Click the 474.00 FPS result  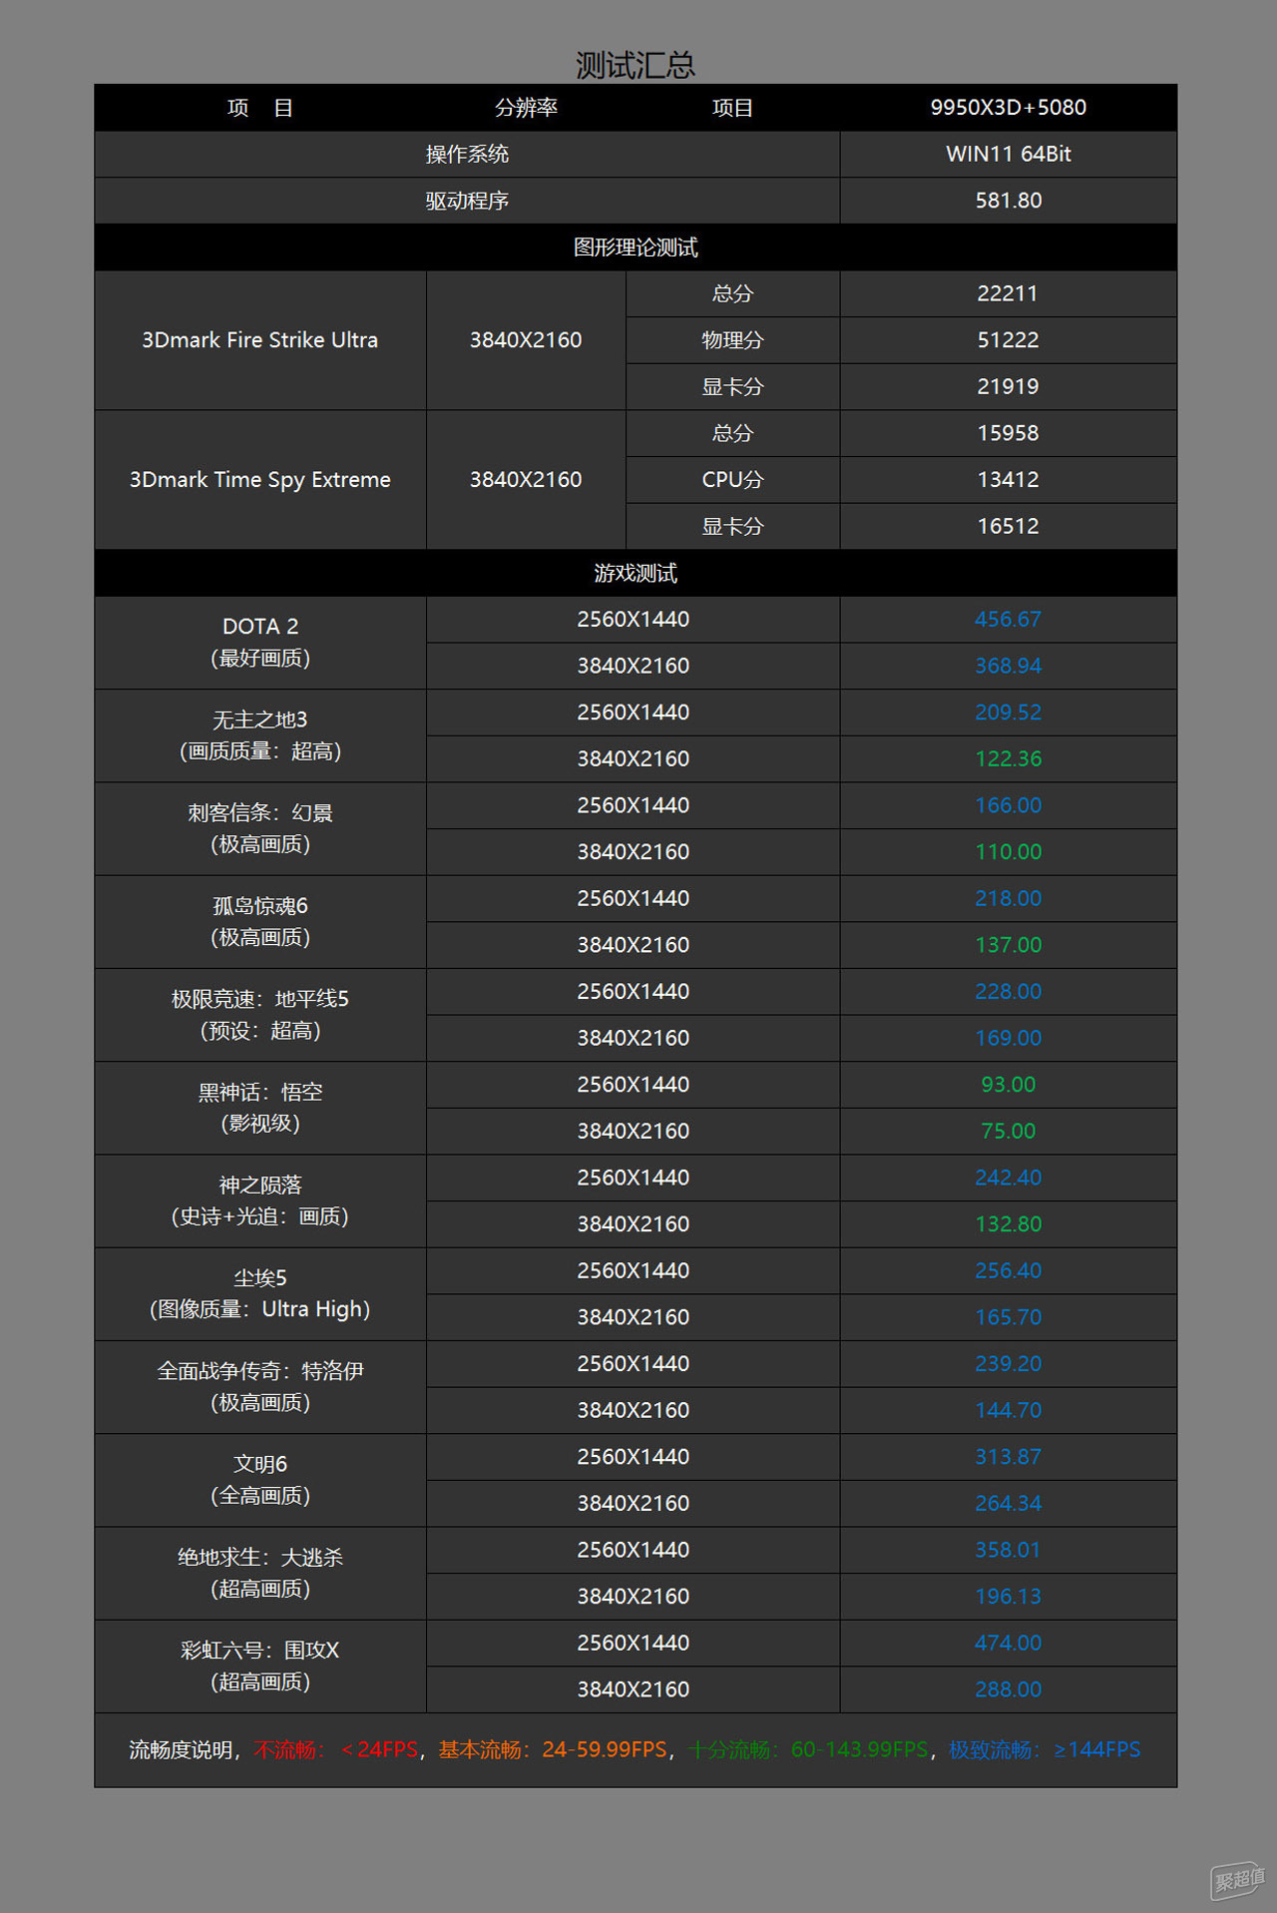[x=1008, y=1643]
